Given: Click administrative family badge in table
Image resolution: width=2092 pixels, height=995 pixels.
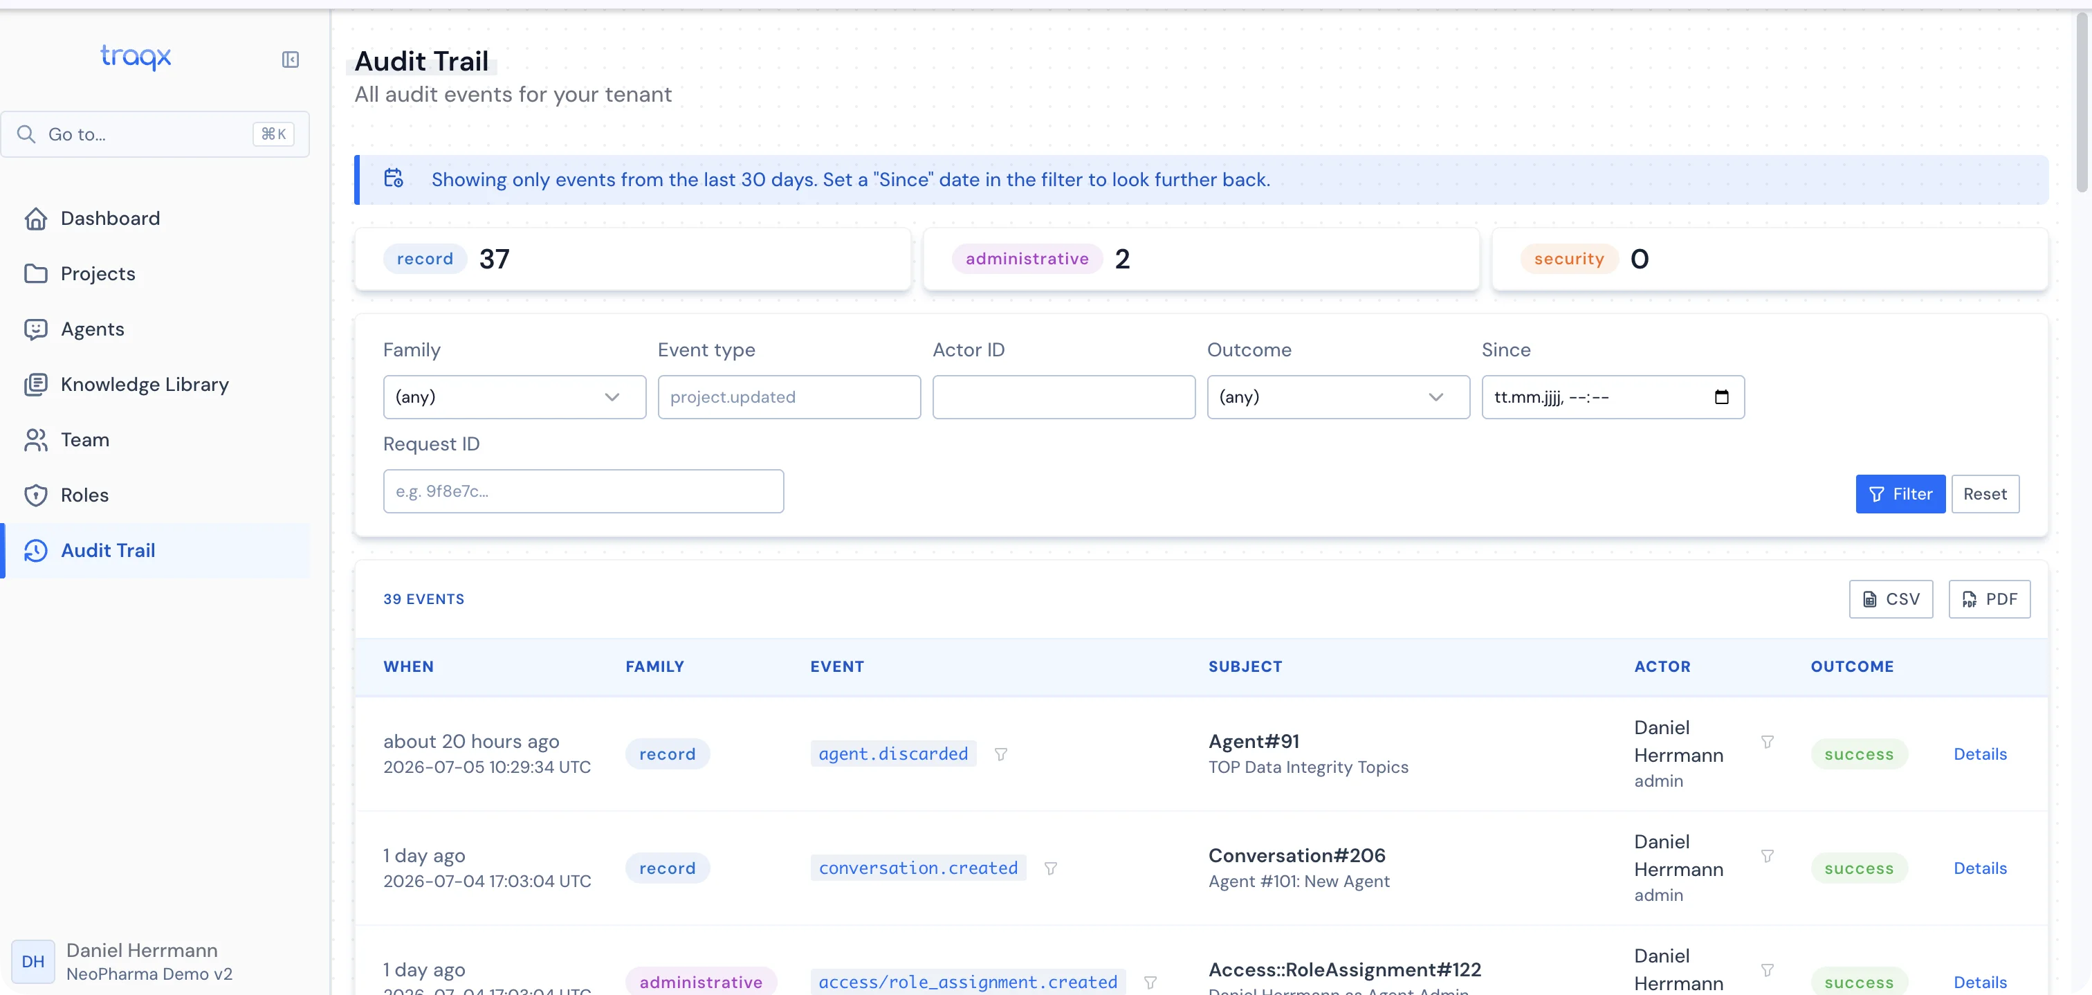Looking at the screenshot, I should [x=700, y=981].
